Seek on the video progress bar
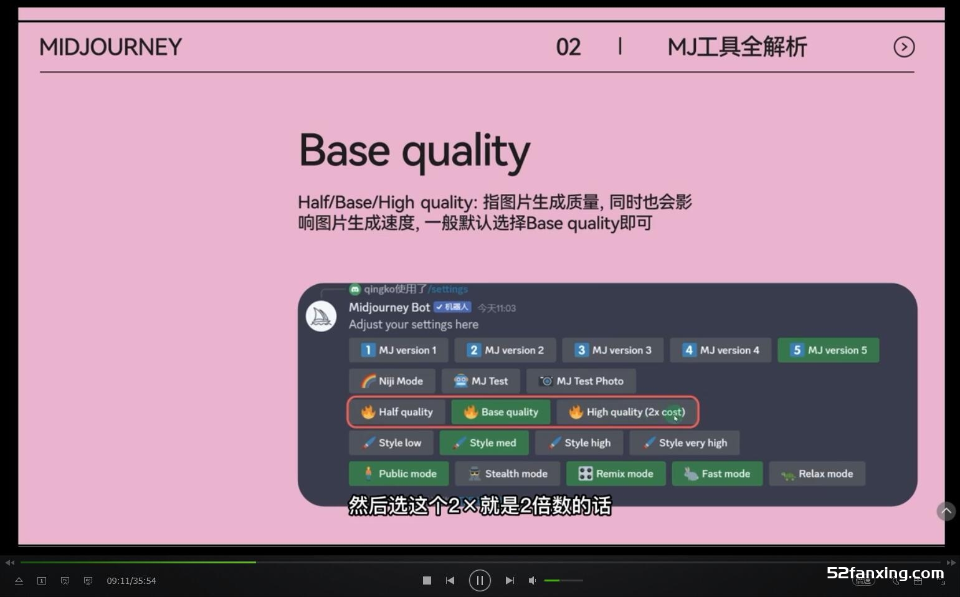 coord(480,562)
